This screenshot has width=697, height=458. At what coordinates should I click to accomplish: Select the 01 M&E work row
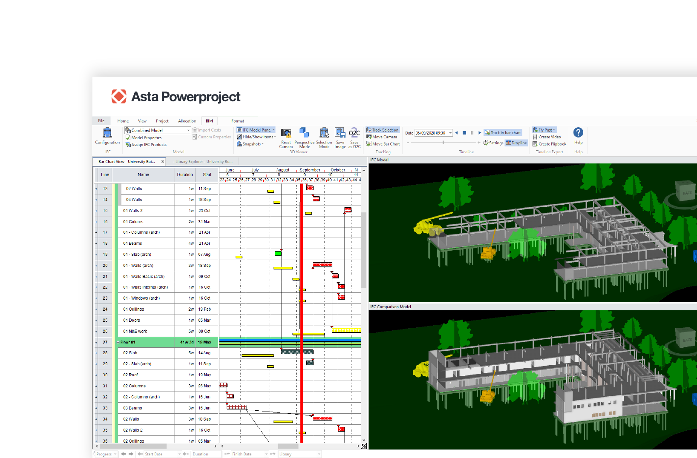[156, 331]
